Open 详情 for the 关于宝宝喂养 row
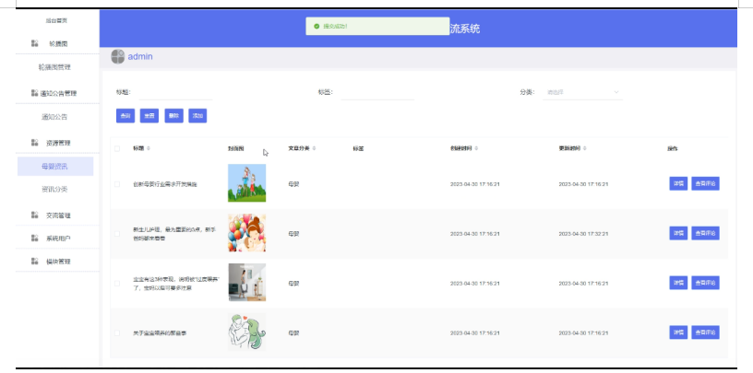The image size is (753, 373). point(678,332)
